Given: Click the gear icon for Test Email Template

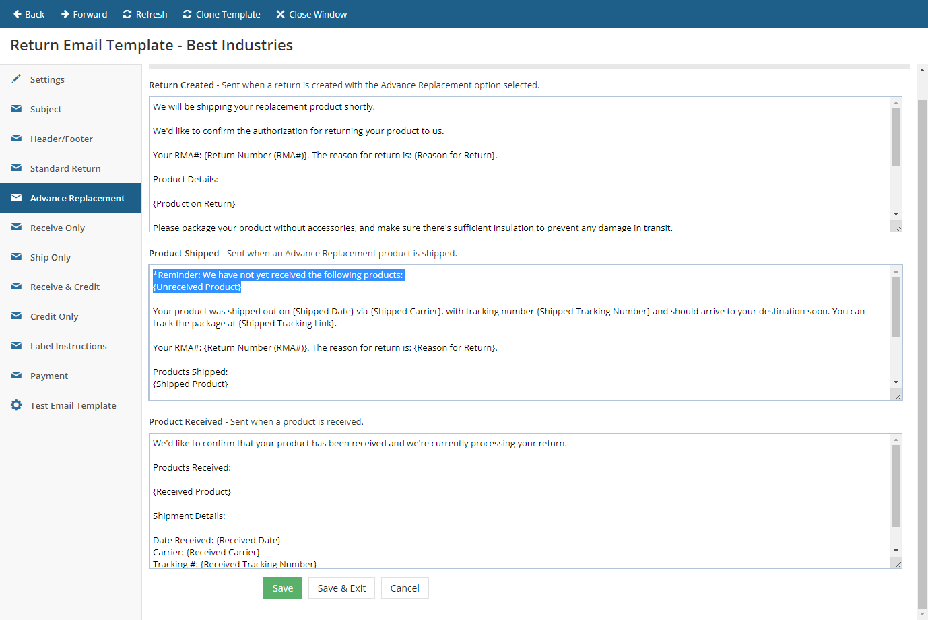Looking at the screenshot, I should click(16, 405).
